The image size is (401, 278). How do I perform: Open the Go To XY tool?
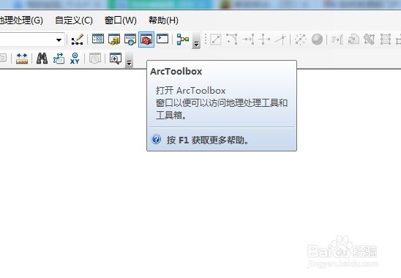pyautogui.click(x=75, y=59)
